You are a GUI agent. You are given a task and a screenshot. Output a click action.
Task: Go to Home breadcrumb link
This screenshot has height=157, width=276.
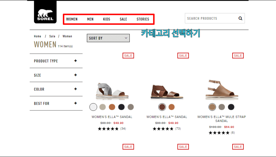click(x=37, y=36)
